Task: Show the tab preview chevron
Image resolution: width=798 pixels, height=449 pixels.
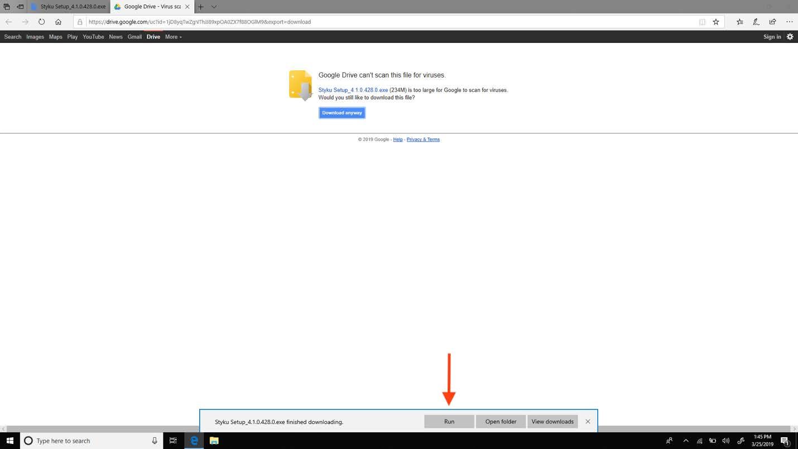Action: pos(214,7)
